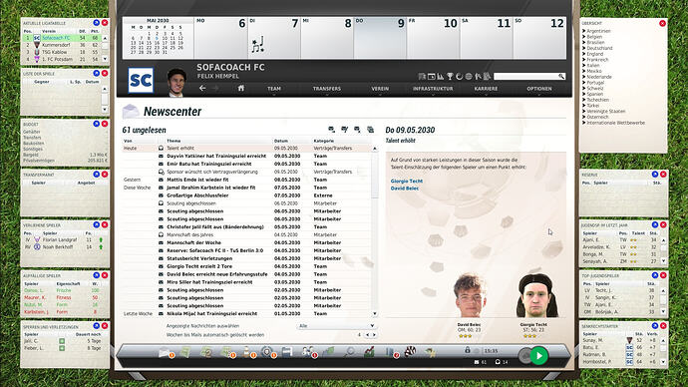This screenshot has width=688, height=387.
Task: Open the INFRASTRUKTUR menu
Action: point(433,89)
